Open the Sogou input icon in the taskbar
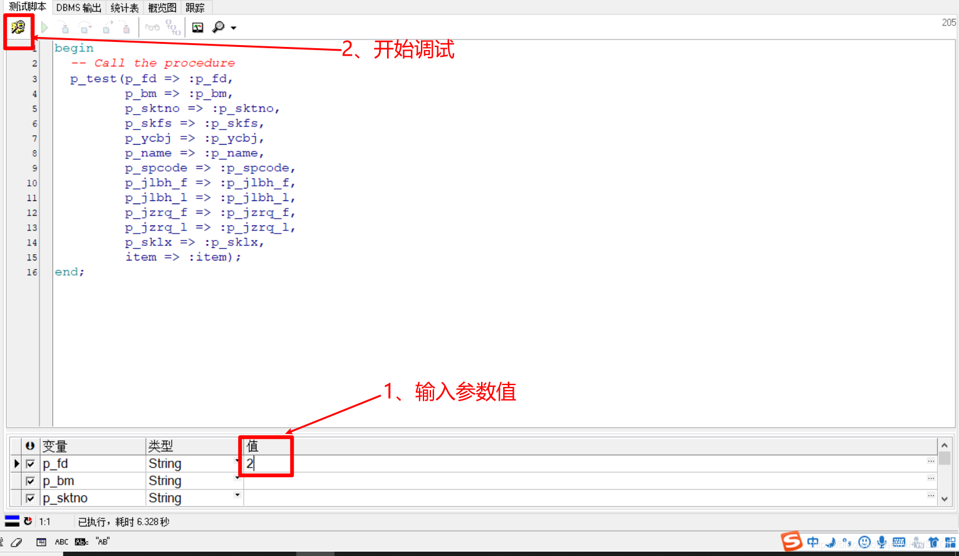The image size is (959, 556). point(791,542)
